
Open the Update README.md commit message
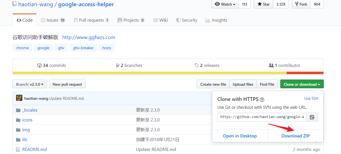(x=67, y=98)
